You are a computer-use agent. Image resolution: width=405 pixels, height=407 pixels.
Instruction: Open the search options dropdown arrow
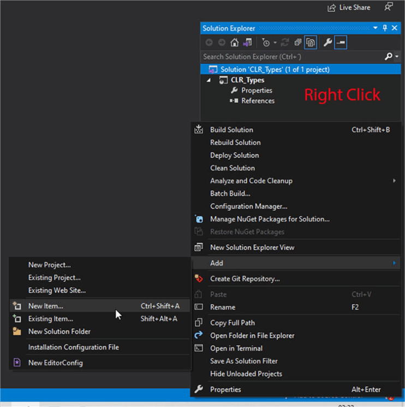pyautogui.click(x=397, y=56)
